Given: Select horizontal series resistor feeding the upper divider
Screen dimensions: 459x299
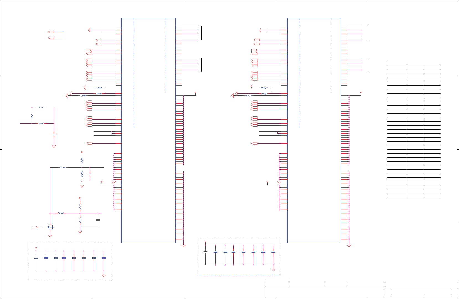Looking at the screenshot, I should coord(63,167).
